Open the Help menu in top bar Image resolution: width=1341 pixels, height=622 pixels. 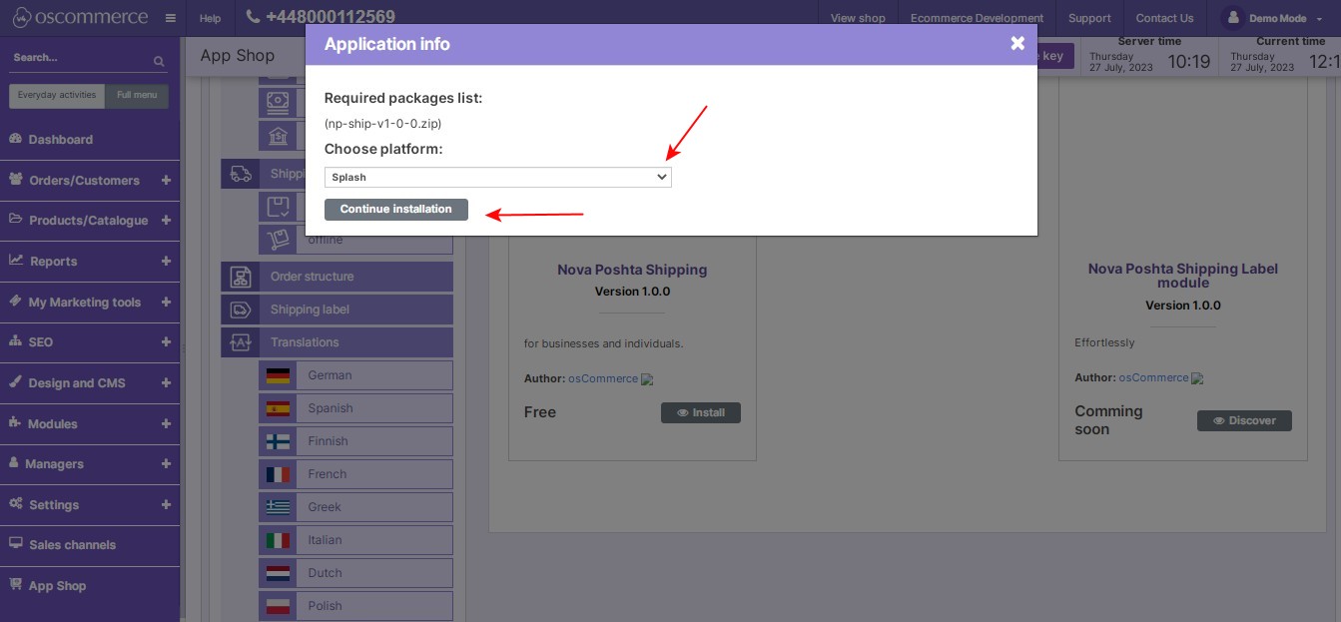click(x=210, y=18)
